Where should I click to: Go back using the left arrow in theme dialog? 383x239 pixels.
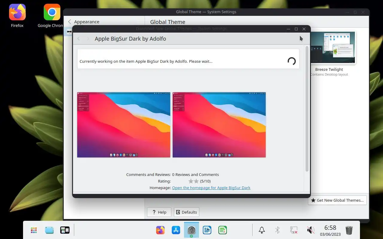click(x=79, y=39)
